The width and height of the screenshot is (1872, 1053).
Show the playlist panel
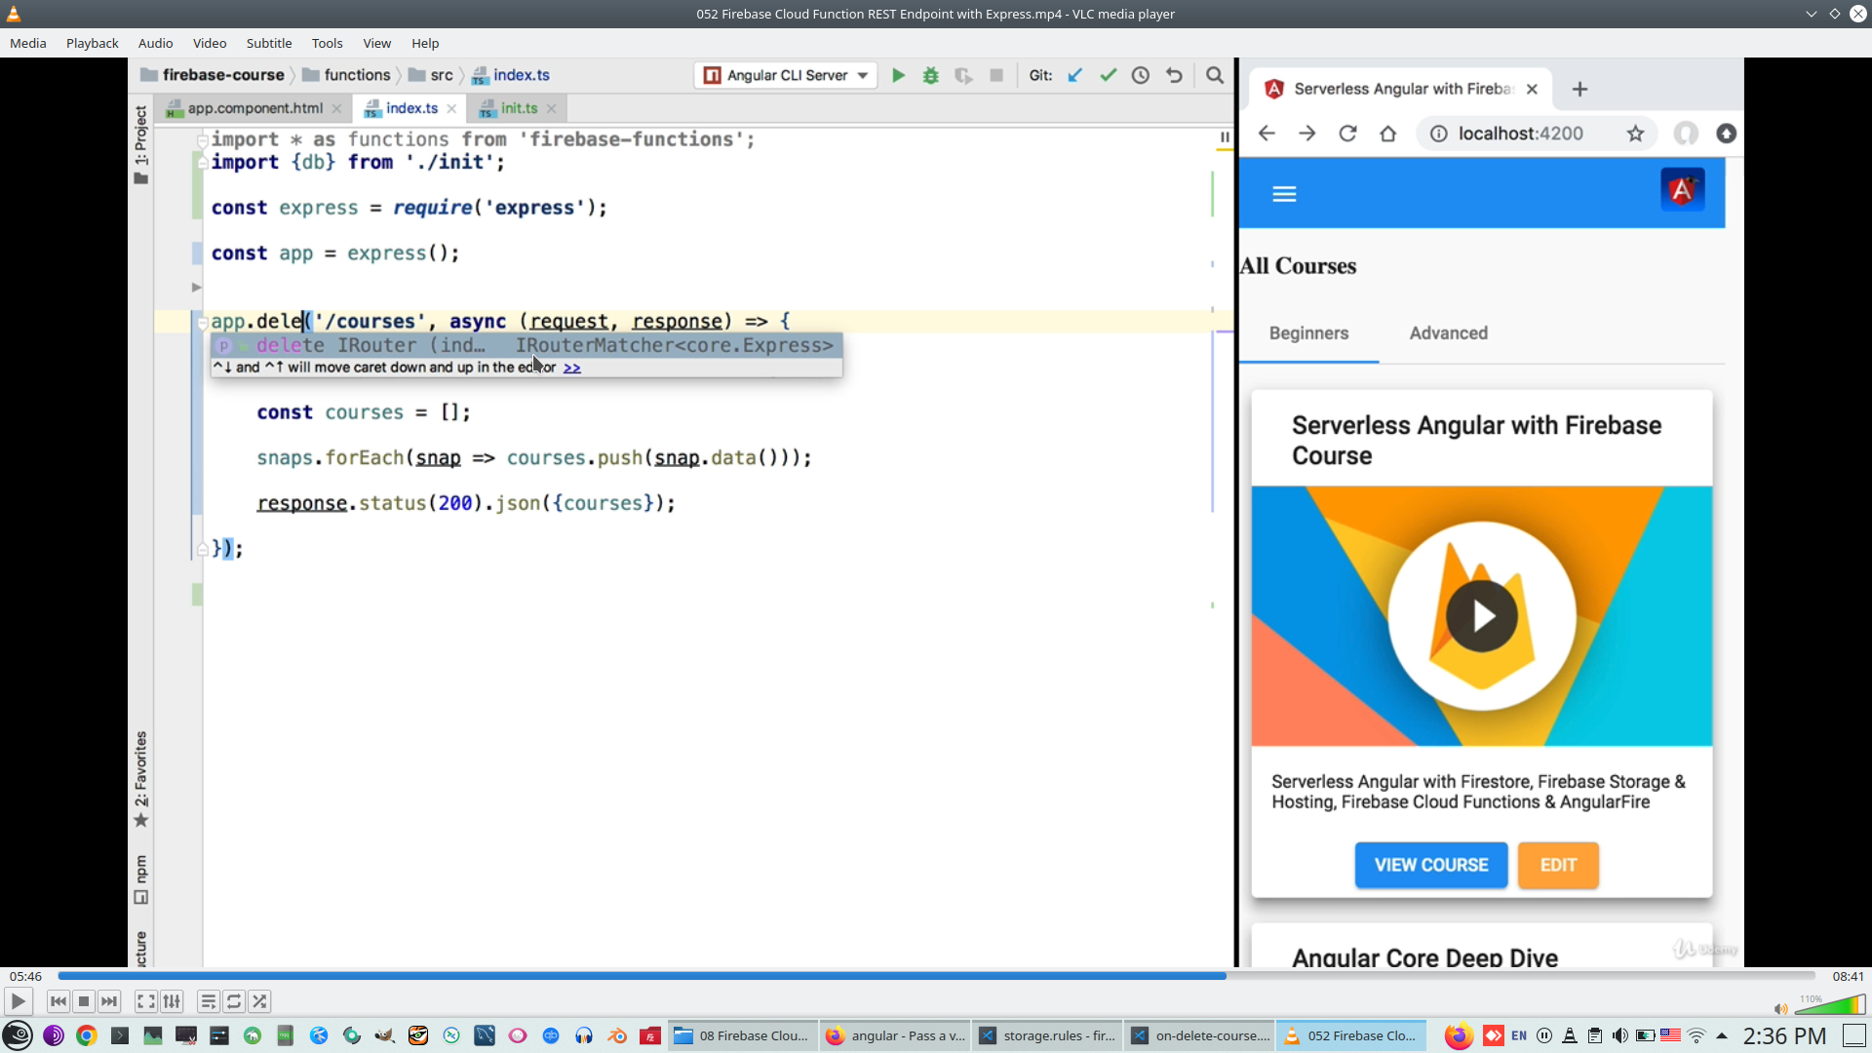[208, 1001]
